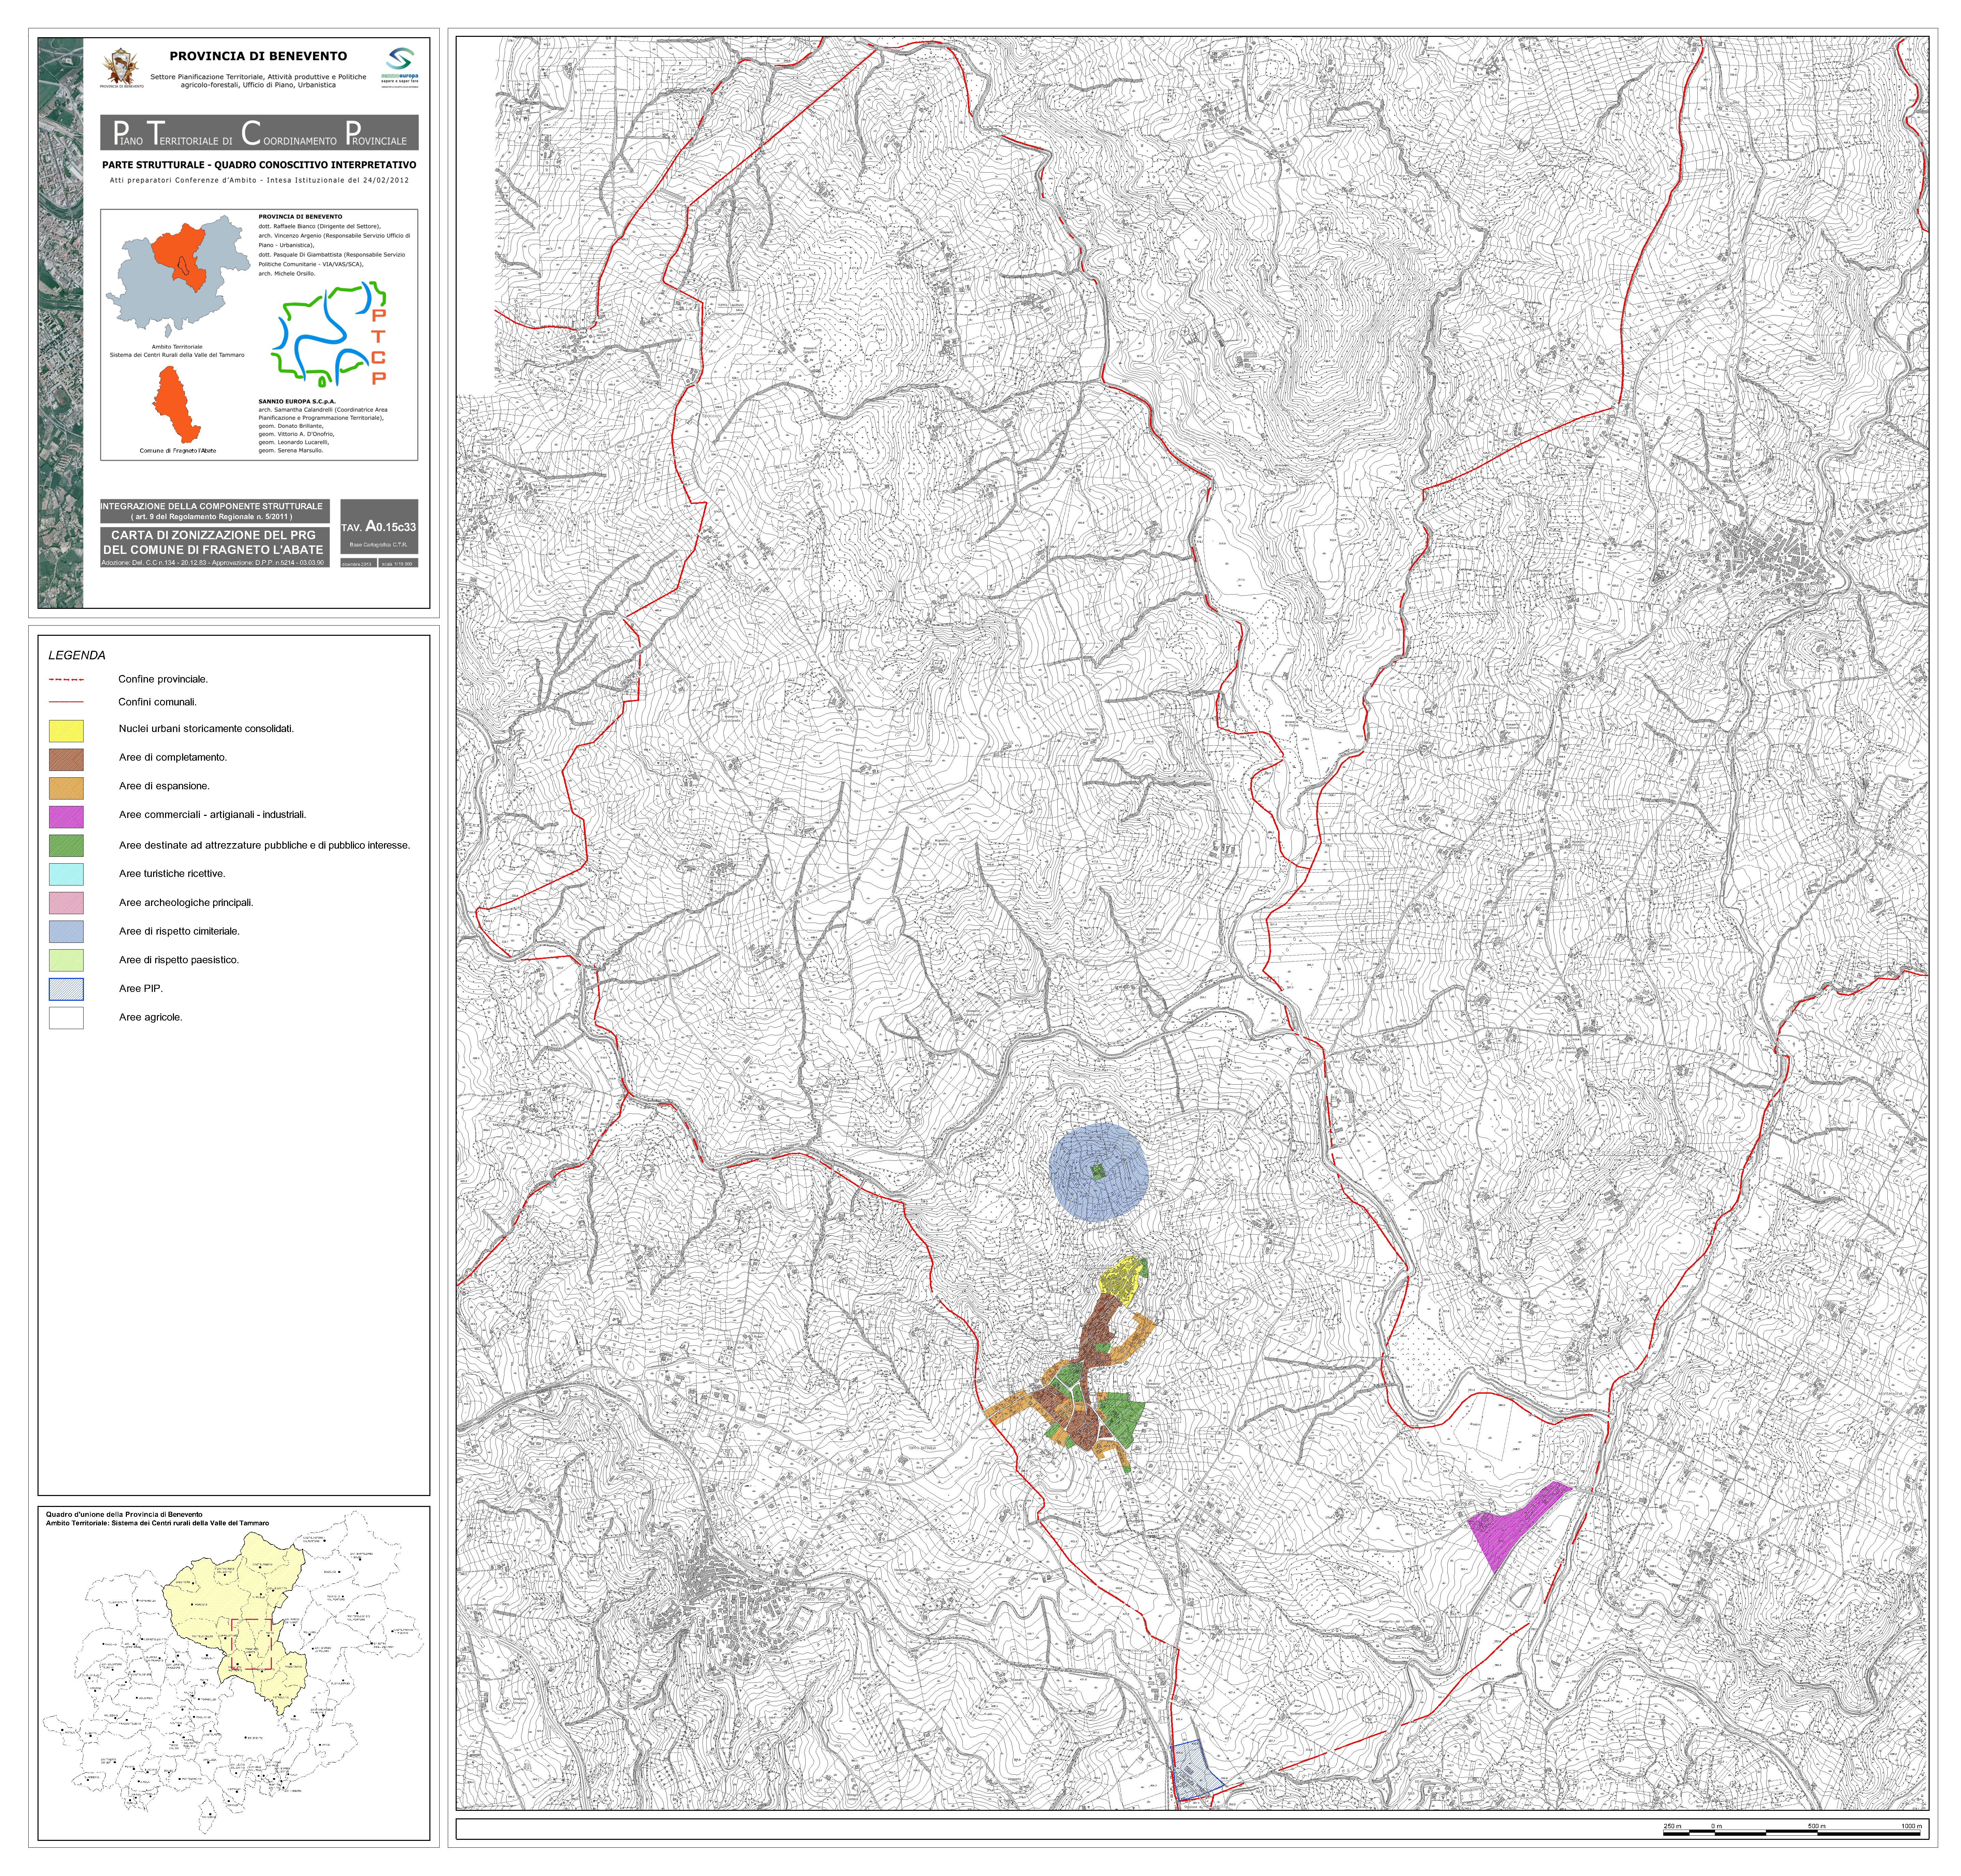Click the 'PARTE STRUTTURALE - QUADRO CONOSCITIVO INTERPRETATIVO' heading
Screen dimensions: 1961x1876
point(259,165)
